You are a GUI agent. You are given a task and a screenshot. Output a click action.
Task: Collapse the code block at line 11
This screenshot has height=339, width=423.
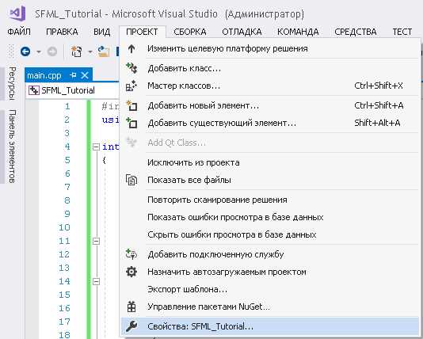click(96, 241)
